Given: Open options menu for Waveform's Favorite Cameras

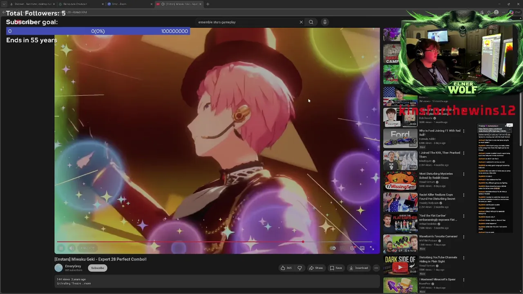Looking at the screenshot, I should 463,237.
